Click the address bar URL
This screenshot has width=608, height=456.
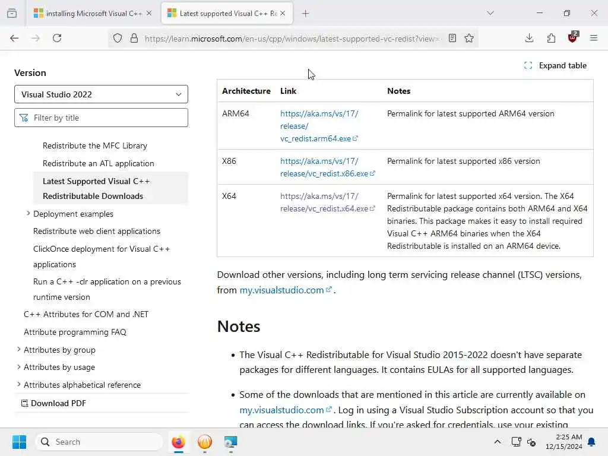coord(292,39)
